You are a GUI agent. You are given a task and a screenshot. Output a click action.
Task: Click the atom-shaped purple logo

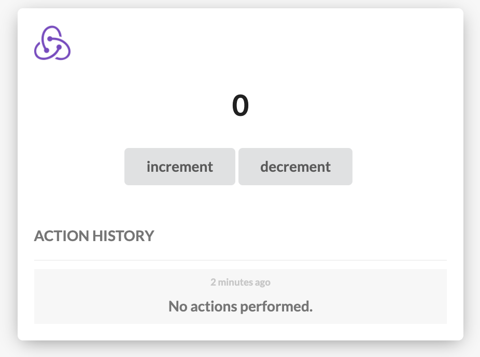click(52, 43)
